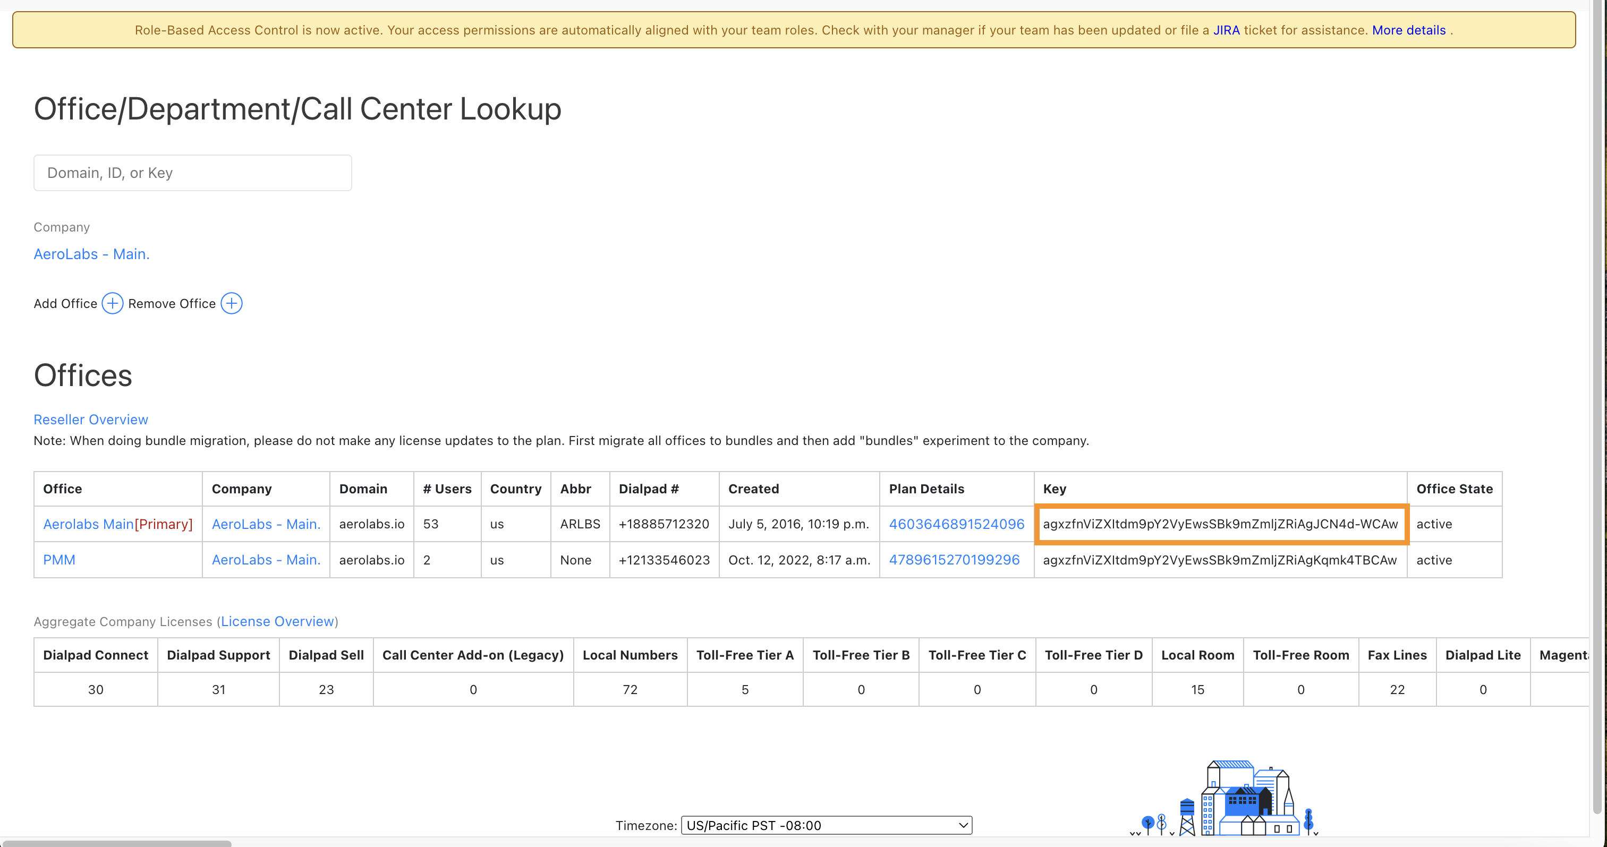Click the Domain ID or Key input field
Viewport: 1607px width, 847px height.
point(192,172)
